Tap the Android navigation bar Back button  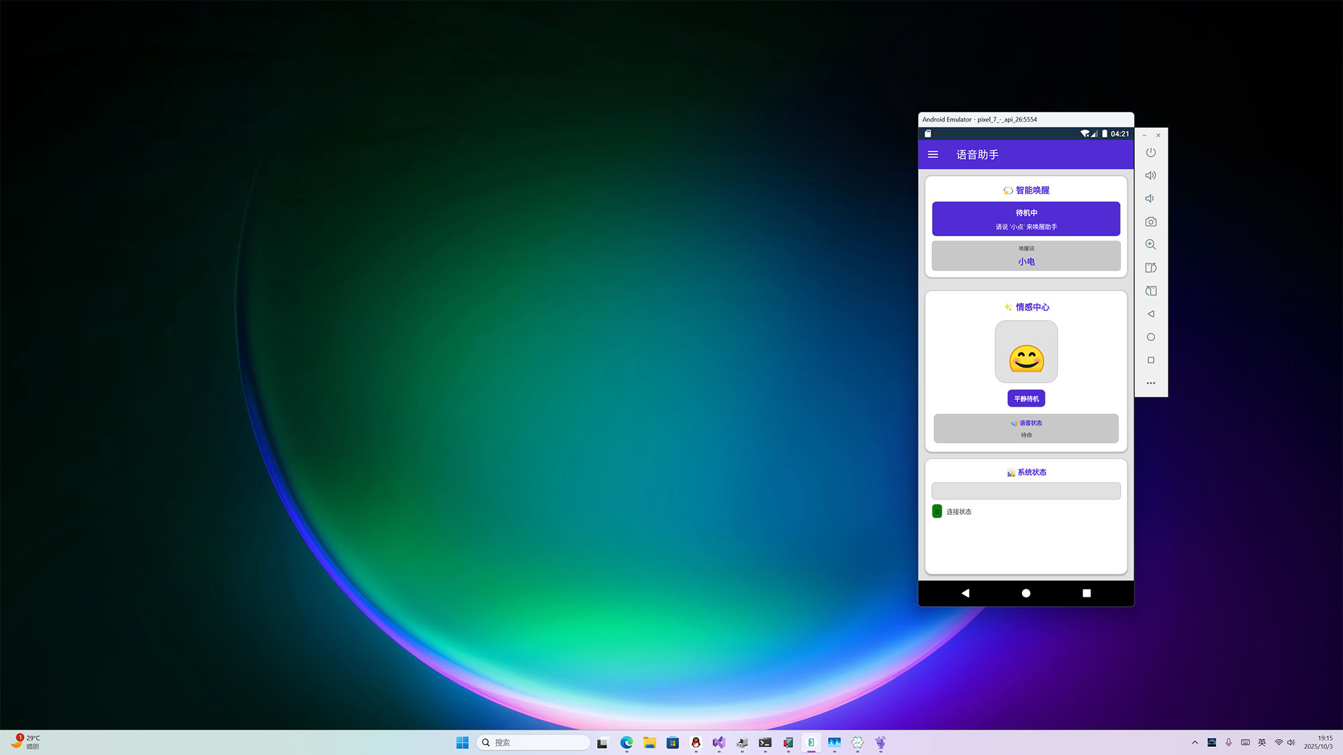coord(965,593)
